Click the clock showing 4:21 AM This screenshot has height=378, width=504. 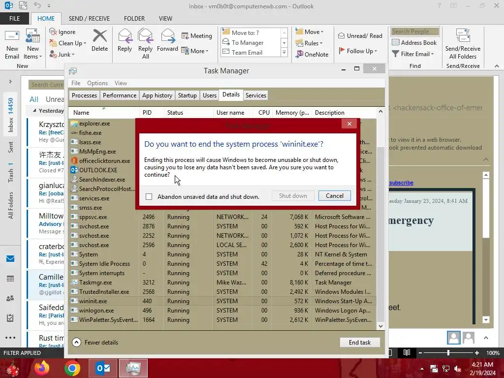click(x=482, y=365)
